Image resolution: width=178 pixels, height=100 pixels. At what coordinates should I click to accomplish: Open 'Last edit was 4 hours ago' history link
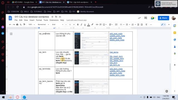(76, 20)
